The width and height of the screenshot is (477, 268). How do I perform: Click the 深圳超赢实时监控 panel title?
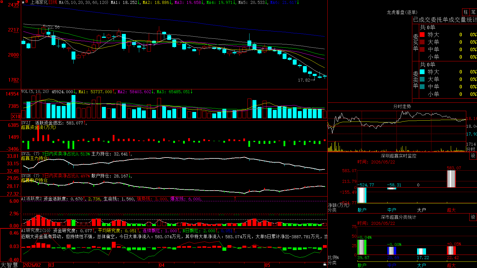(399, 156)
